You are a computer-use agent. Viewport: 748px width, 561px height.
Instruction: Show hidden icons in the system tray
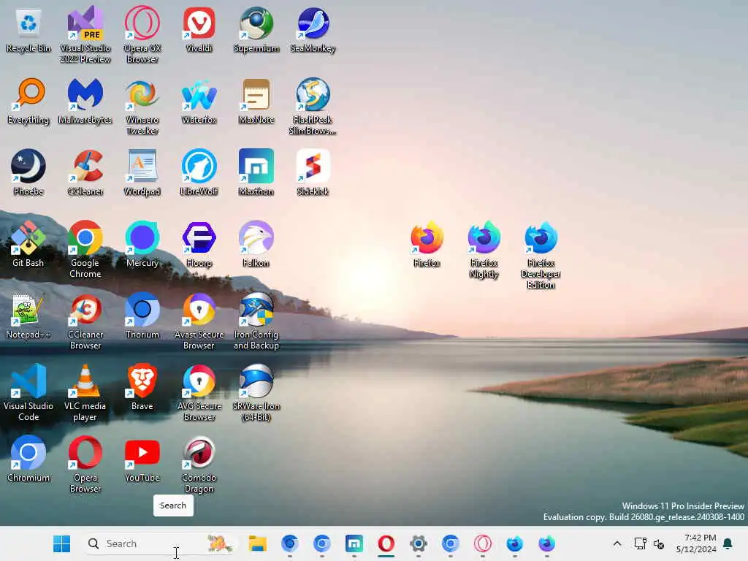click(x=617, y=543)
